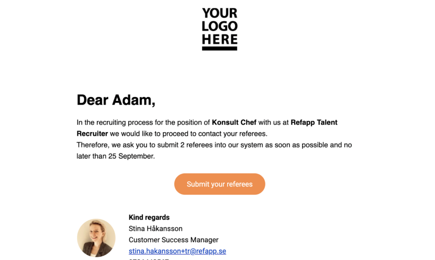The height and width of the screenshot is (260, 435).
Task: Click the Dear Adam heading
Action: tap(116, 100)
